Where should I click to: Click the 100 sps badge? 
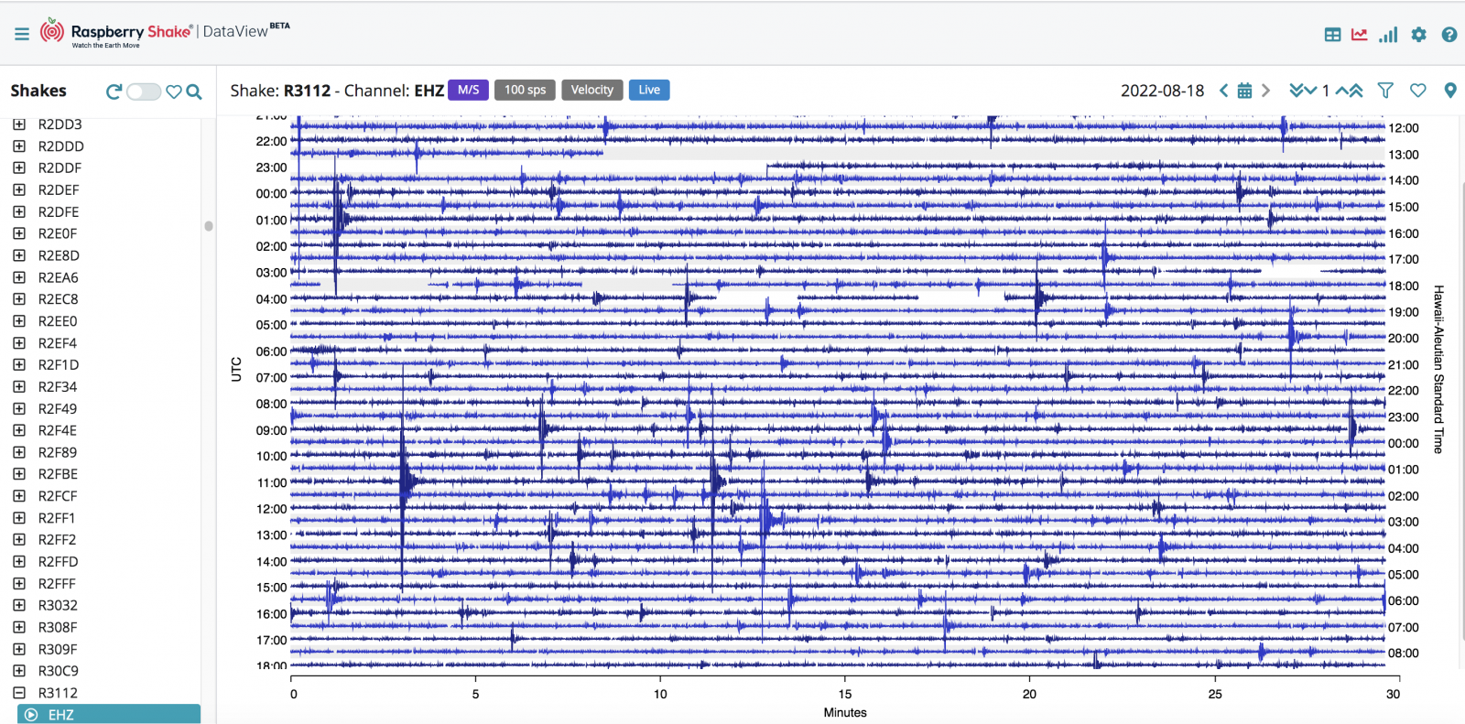coord(525,90)
